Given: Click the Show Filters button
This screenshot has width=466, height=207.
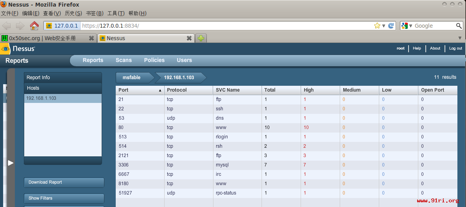Looking at the screenshot, I should (64, 198).
